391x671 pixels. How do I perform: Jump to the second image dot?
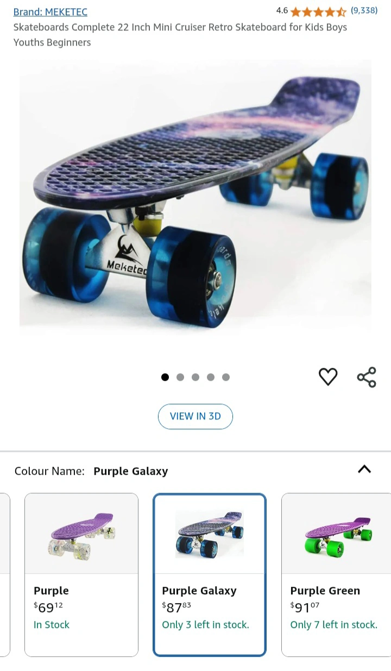click(180, 377)
